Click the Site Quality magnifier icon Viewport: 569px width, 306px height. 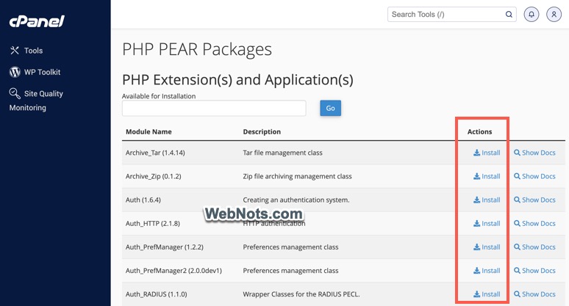pos(15,93)
